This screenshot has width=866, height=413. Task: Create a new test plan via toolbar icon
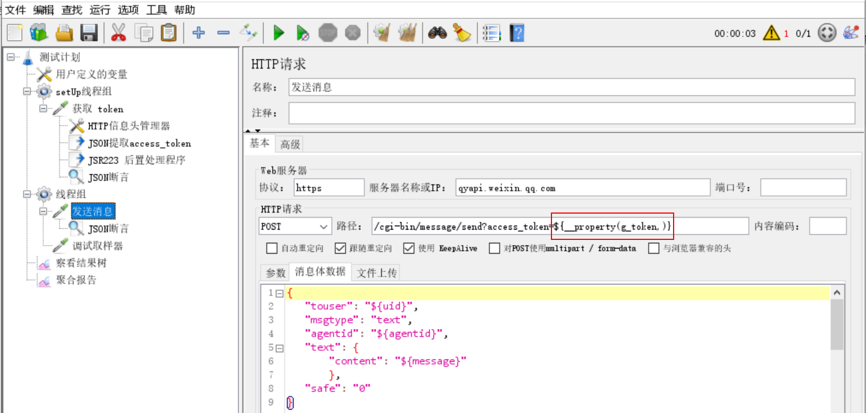(x=14, y=32)
